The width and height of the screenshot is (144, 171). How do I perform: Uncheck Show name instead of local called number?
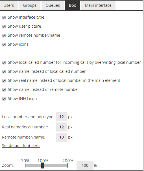(4, 72)
